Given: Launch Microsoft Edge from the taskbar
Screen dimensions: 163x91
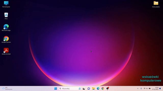Looking at the screenshot, I should coord(98,88).
